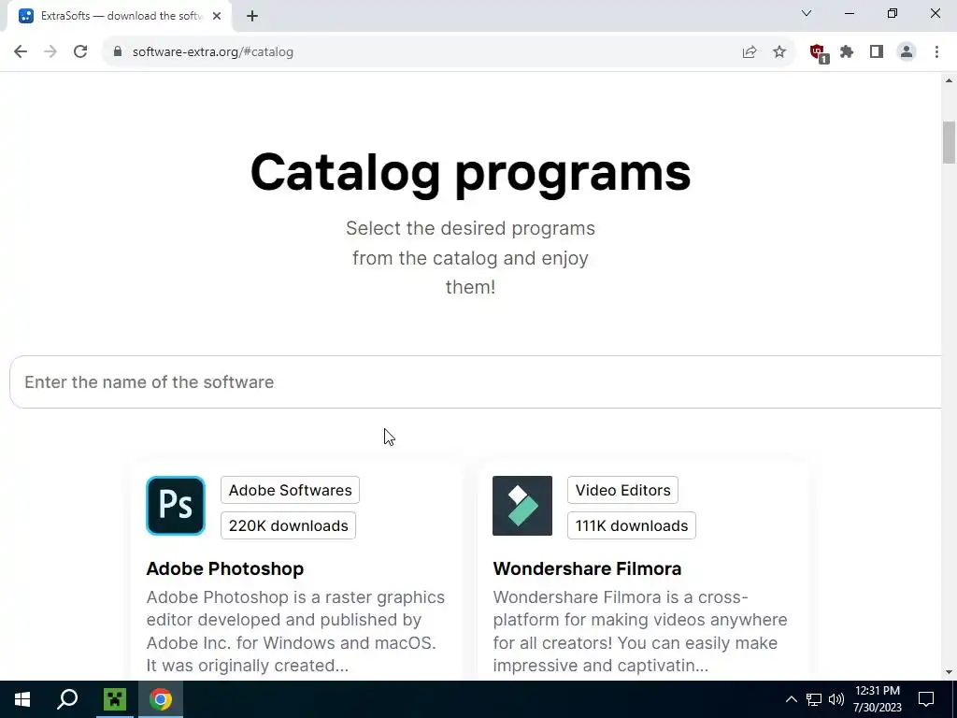Open a new tab with plus button
The image size is (957, 718).
point(252,16)
